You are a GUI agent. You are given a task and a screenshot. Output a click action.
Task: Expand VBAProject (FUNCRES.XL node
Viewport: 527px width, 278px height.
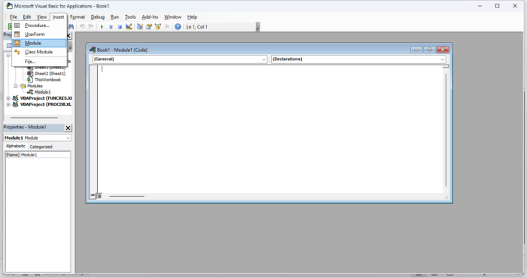pyautogui.click(x=8, y=98)
